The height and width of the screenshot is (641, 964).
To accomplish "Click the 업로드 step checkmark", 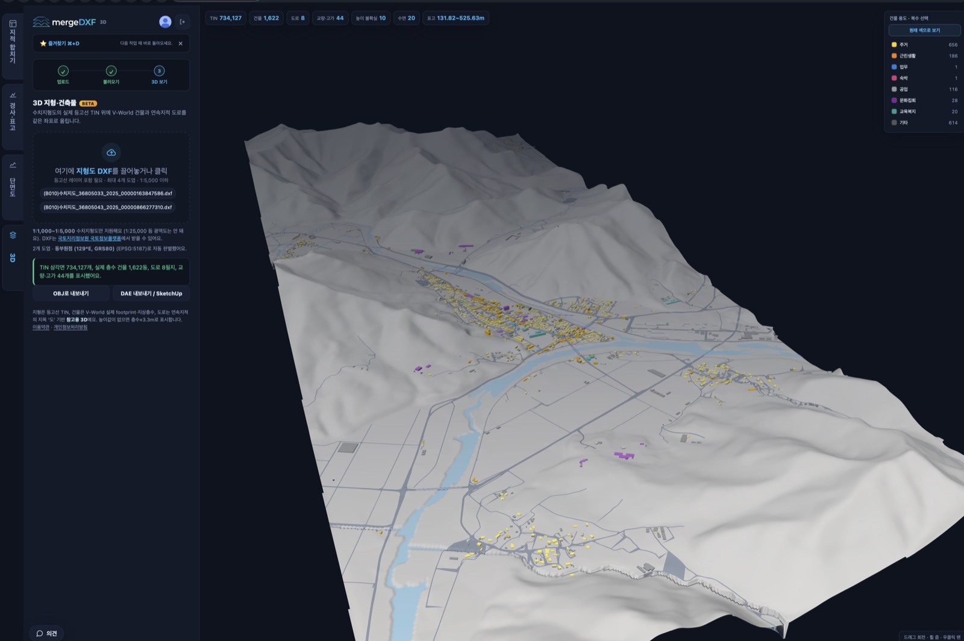I will coord(63,71).
